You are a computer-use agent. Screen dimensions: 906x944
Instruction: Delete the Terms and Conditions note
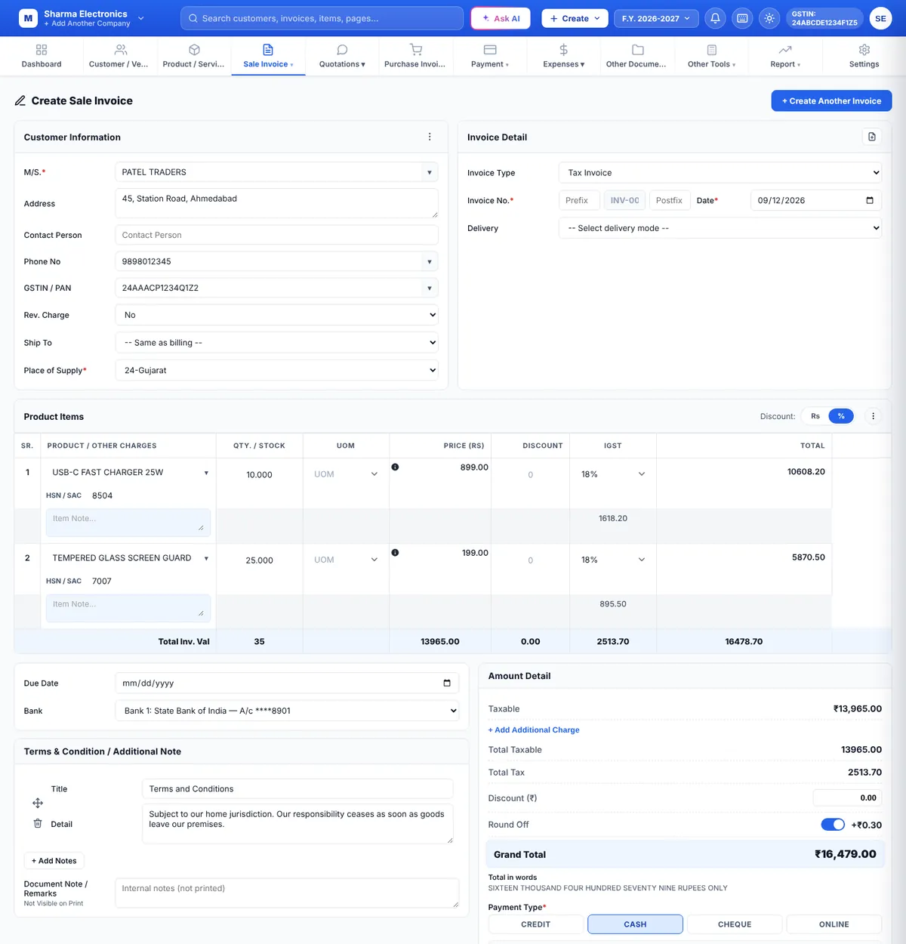pos(38,823)
